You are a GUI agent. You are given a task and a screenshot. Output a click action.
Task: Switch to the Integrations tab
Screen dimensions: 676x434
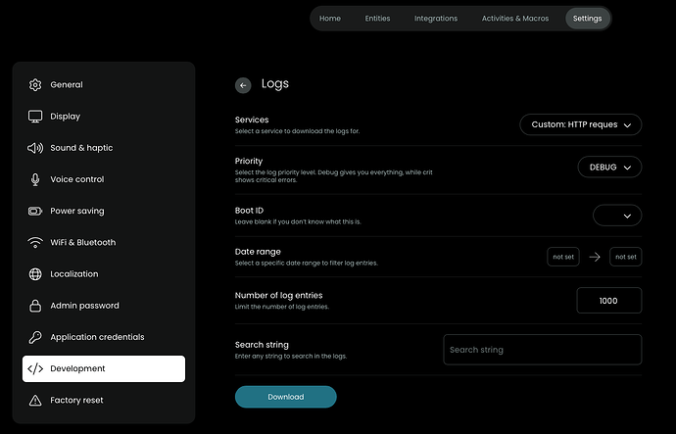coord(436,19)
